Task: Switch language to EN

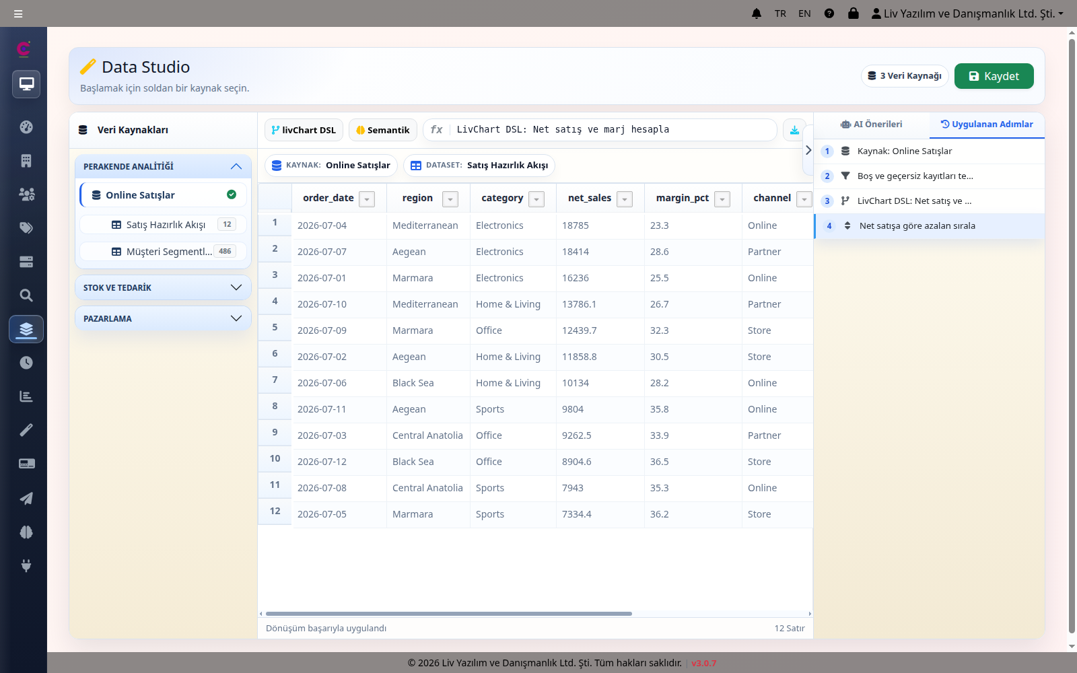Action: (804, 13)
